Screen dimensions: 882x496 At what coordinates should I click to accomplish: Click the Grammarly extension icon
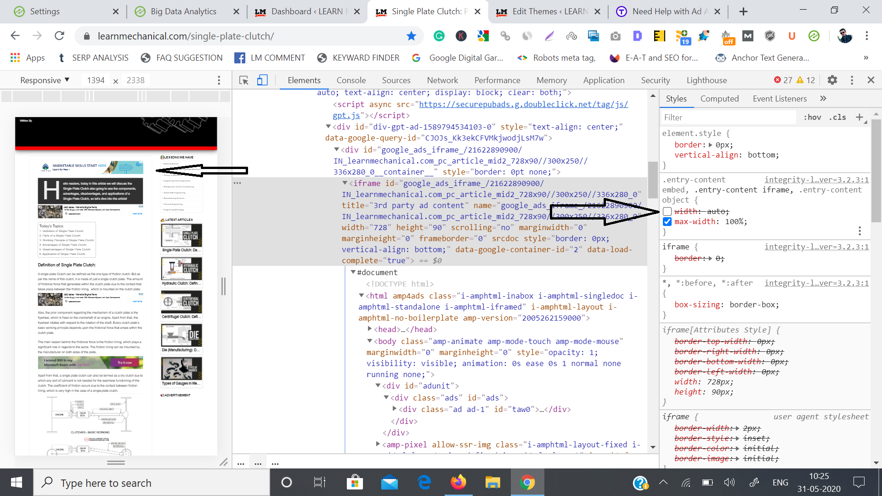[x=439, y=36]
